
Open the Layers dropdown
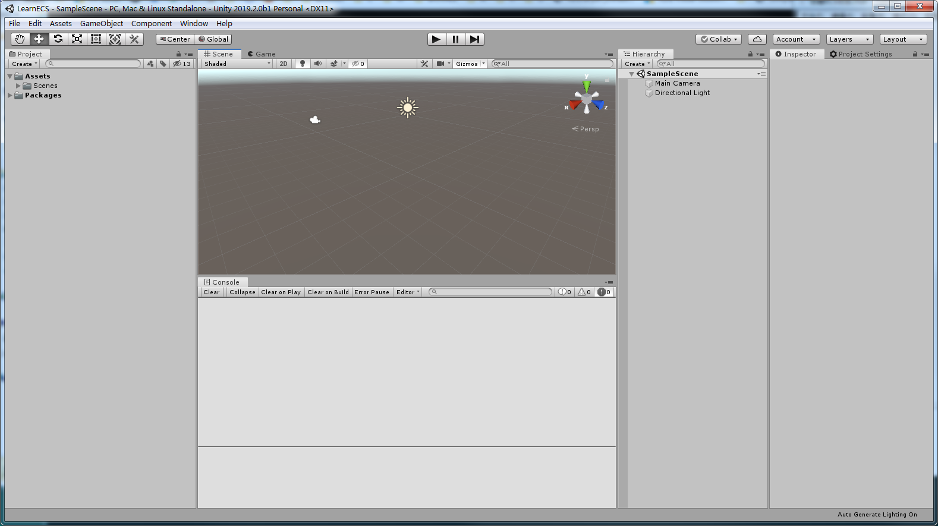click(x=850, y=39)
